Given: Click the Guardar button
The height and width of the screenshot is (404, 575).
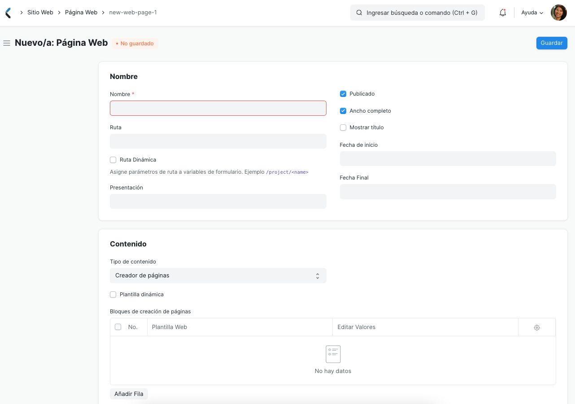Looking at the screenshot, I should pos(552,43).
